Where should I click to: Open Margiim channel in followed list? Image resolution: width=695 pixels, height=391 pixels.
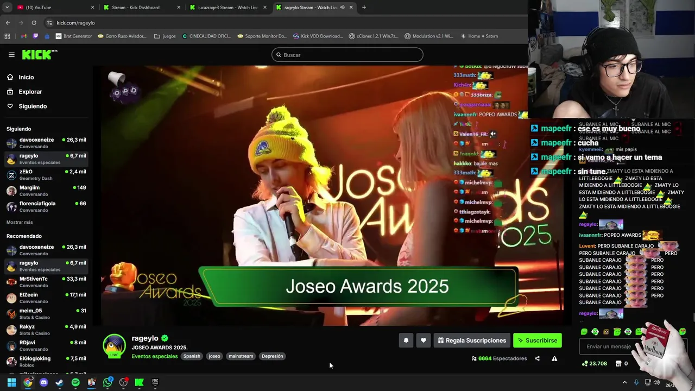point(46,191)
